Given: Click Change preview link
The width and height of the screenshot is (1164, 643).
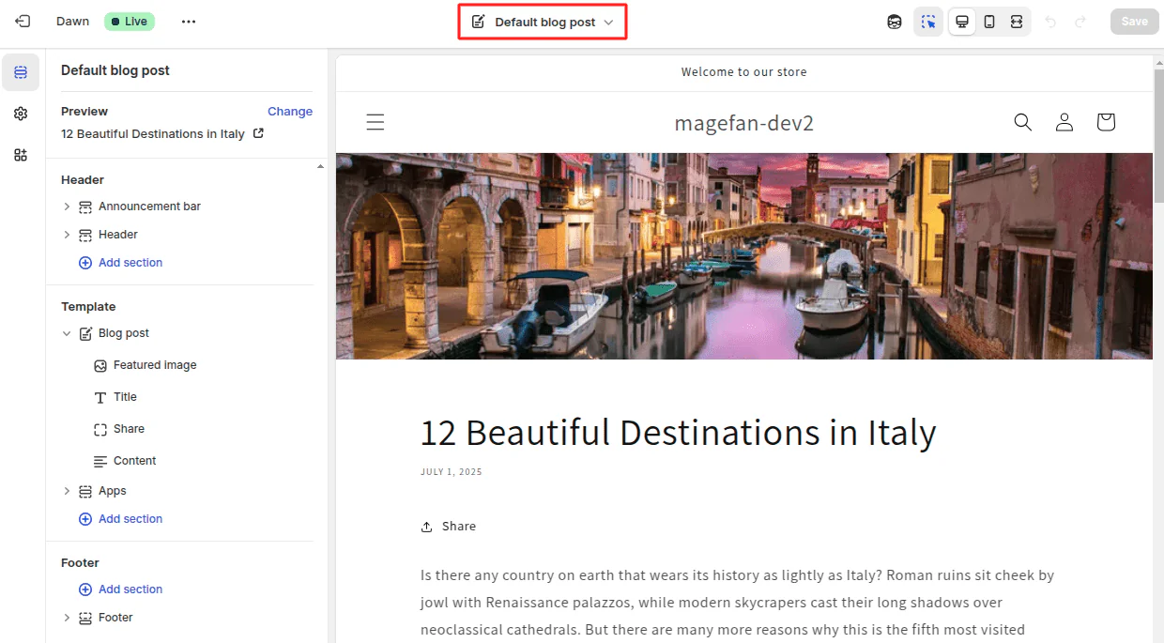Looking at the screenshot, I should (290, 111).
